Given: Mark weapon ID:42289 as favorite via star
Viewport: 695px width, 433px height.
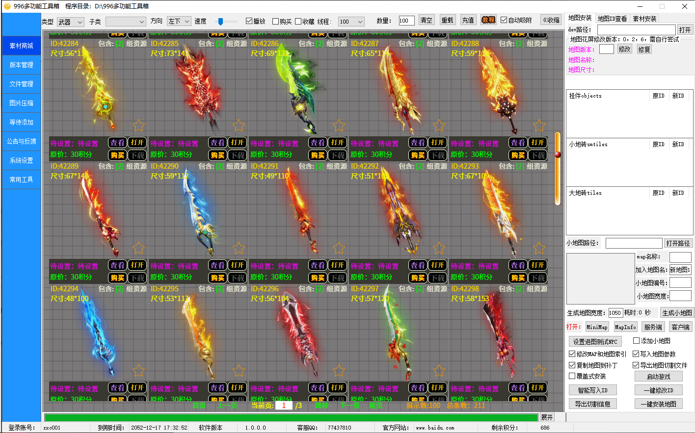Looking at the screenshot, I should [x=139, y=248].
